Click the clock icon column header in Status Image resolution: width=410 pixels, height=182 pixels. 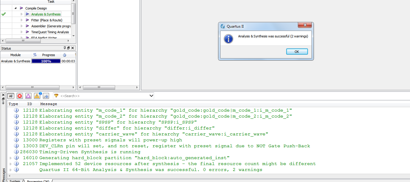65,55
